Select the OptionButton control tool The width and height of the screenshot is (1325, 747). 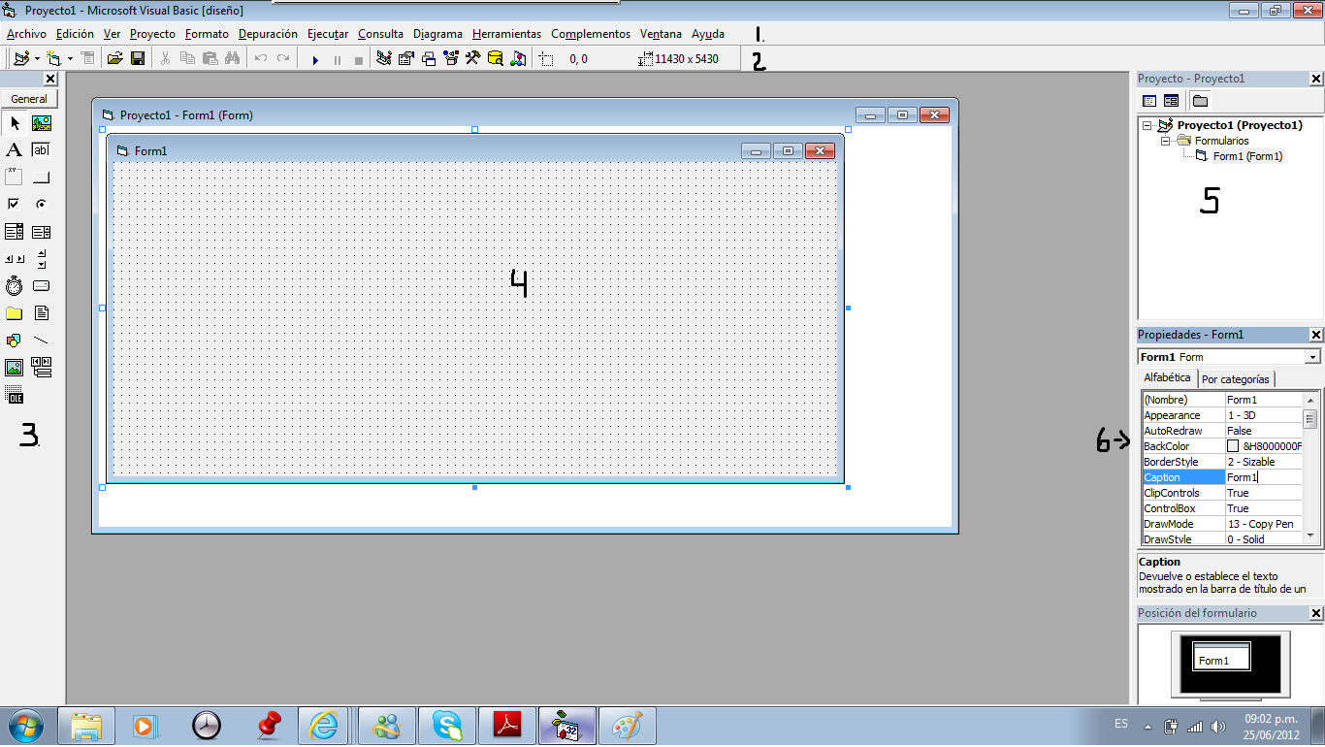pyautogui.click(x=41, y=204)
